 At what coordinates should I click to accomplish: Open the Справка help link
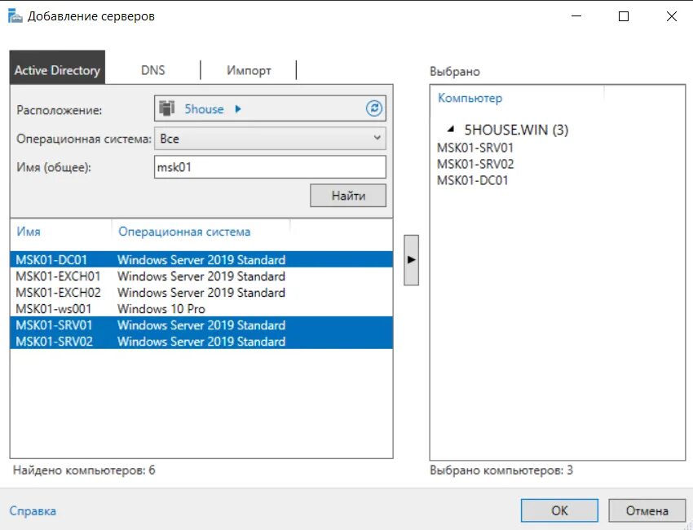coord(33,510)
